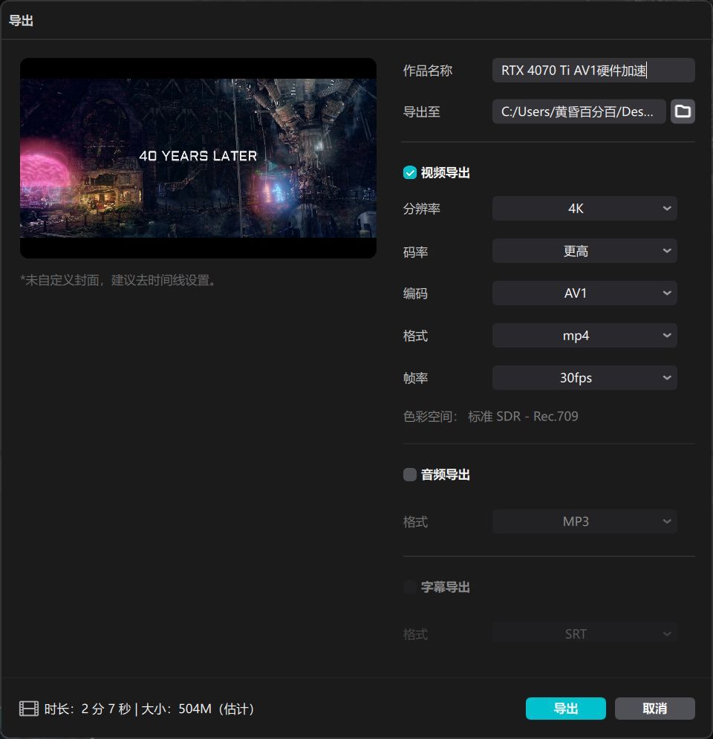Click the 取消 button
Viewport: 713px width, 739px height.
click(x=654, y=709)
